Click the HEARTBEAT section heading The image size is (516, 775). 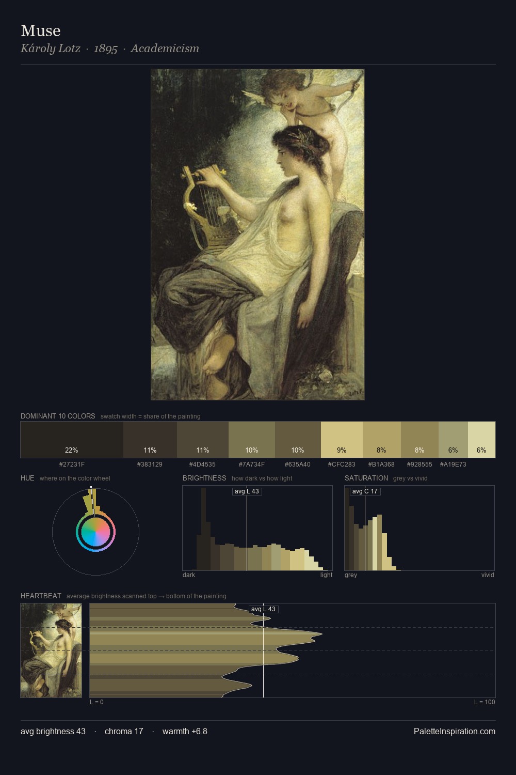pyautogui.click(x=41, y=596)
